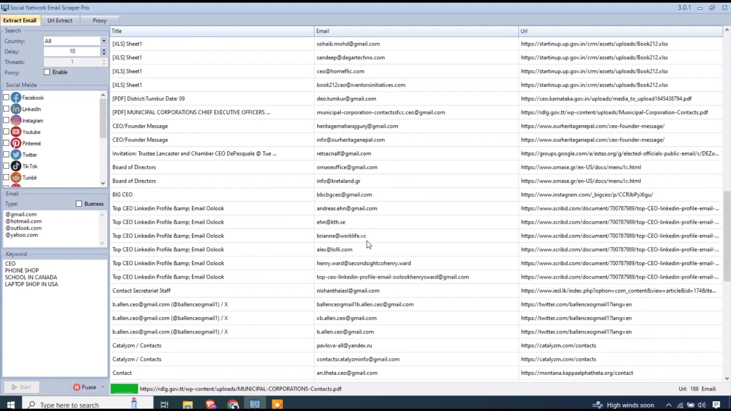Open weather High winds soon widget
Image resolution: width=731 pixels, height=411 pixels.
coord(623,405)
